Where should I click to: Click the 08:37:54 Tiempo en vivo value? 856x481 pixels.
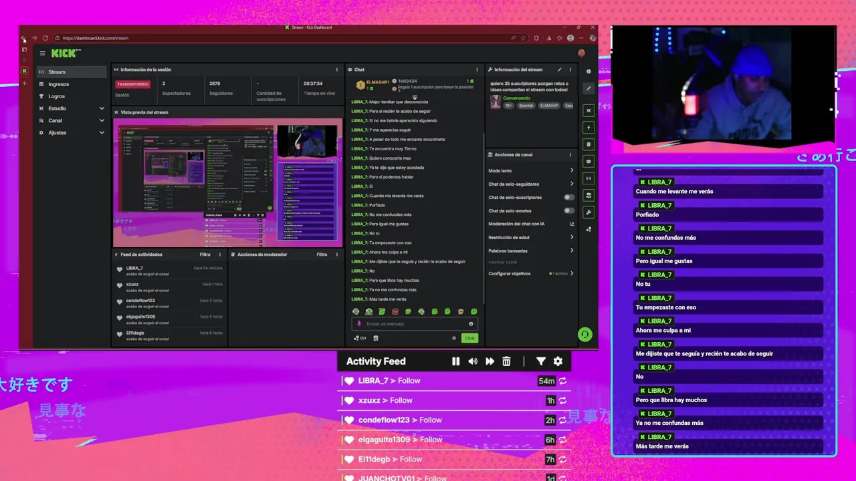pos(313,84)
